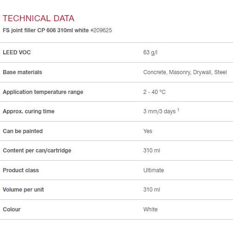Click Application temperature range label
Image resolution: width=233 pixels, height=233 pixels.
[43, 92]
